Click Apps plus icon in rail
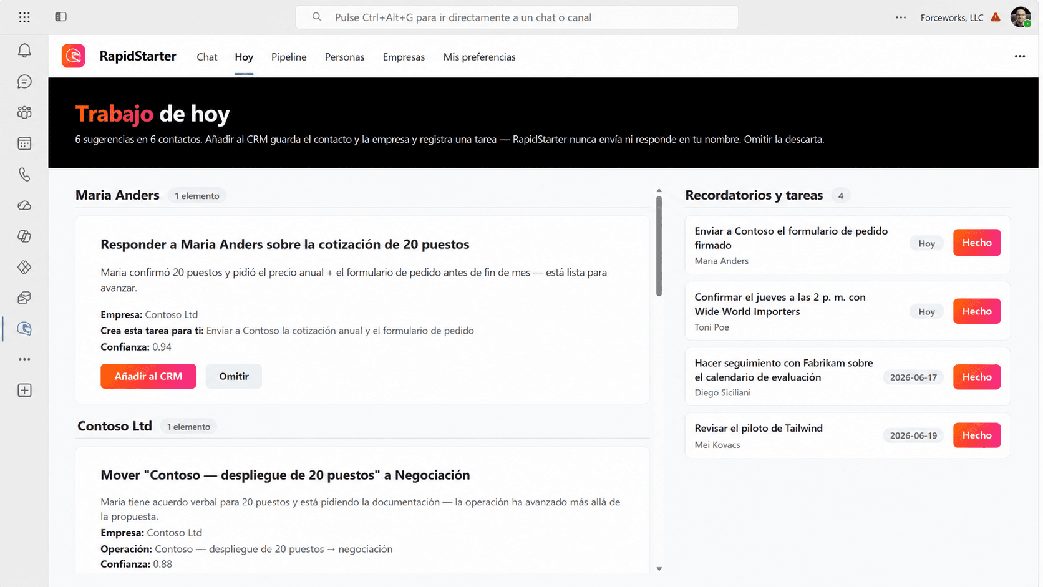 [x=24, y=391]
